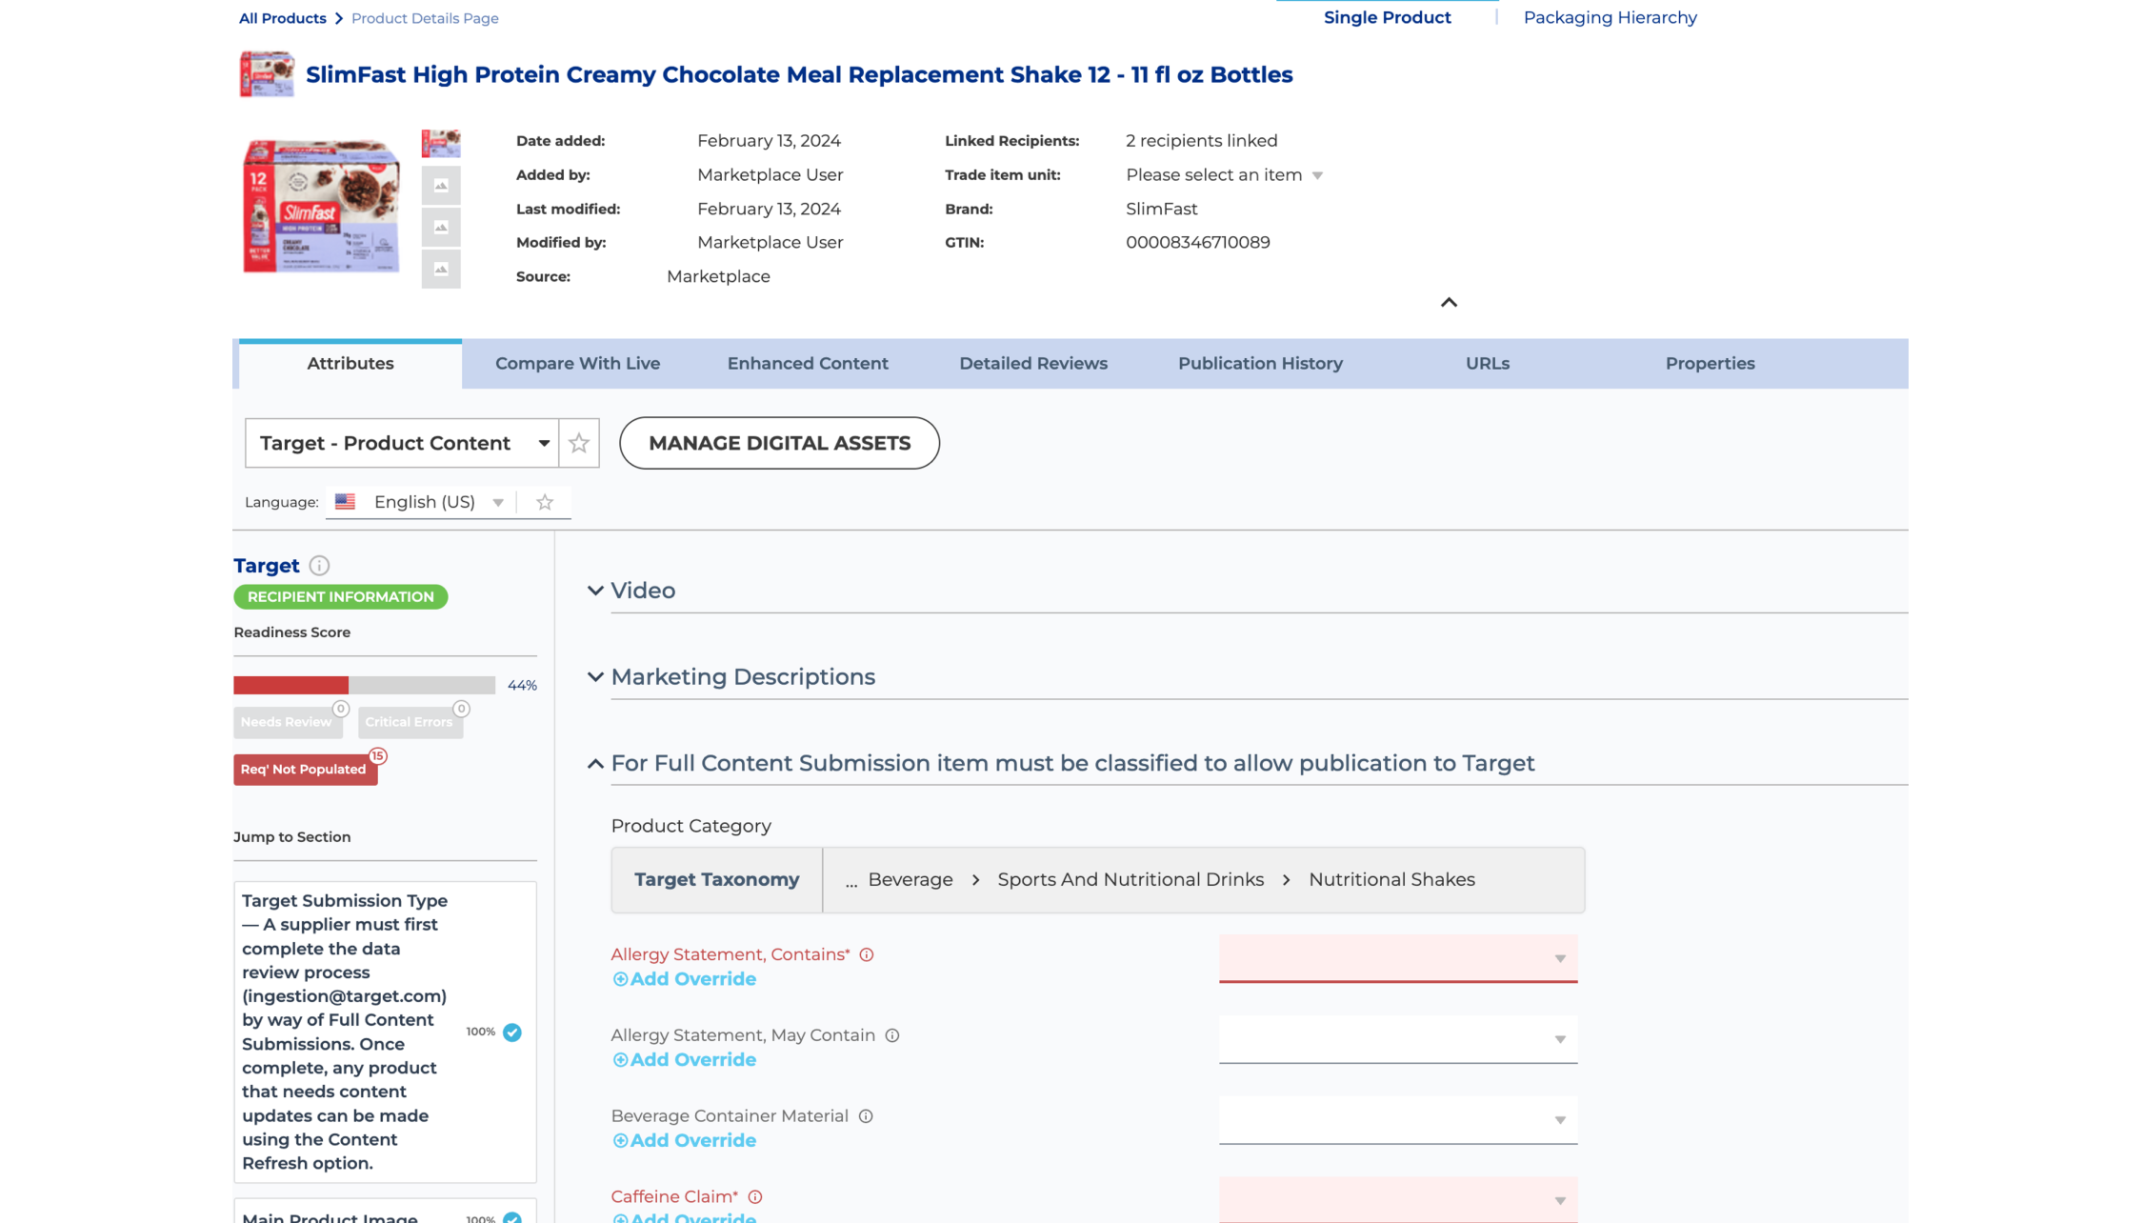
Task: Toggle the Critical Errors filter
Action: [410, 722]
